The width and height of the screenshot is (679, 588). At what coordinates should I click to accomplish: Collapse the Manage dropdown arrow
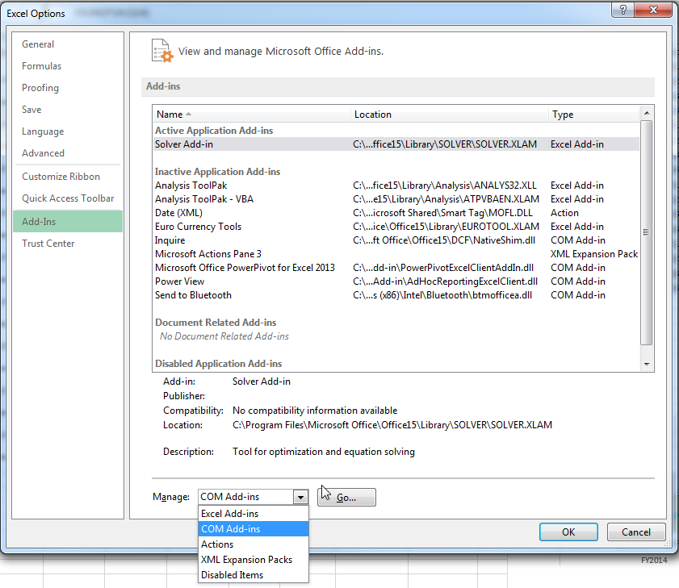point(300,497)
